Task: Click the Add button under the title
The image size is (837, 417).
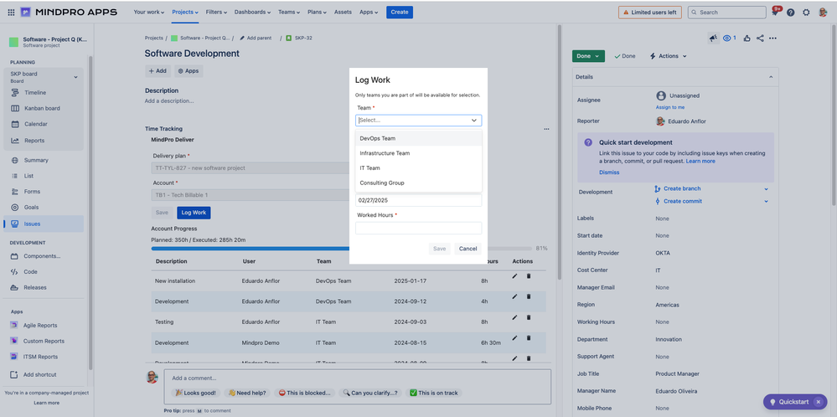Action: tap(158, 71)
